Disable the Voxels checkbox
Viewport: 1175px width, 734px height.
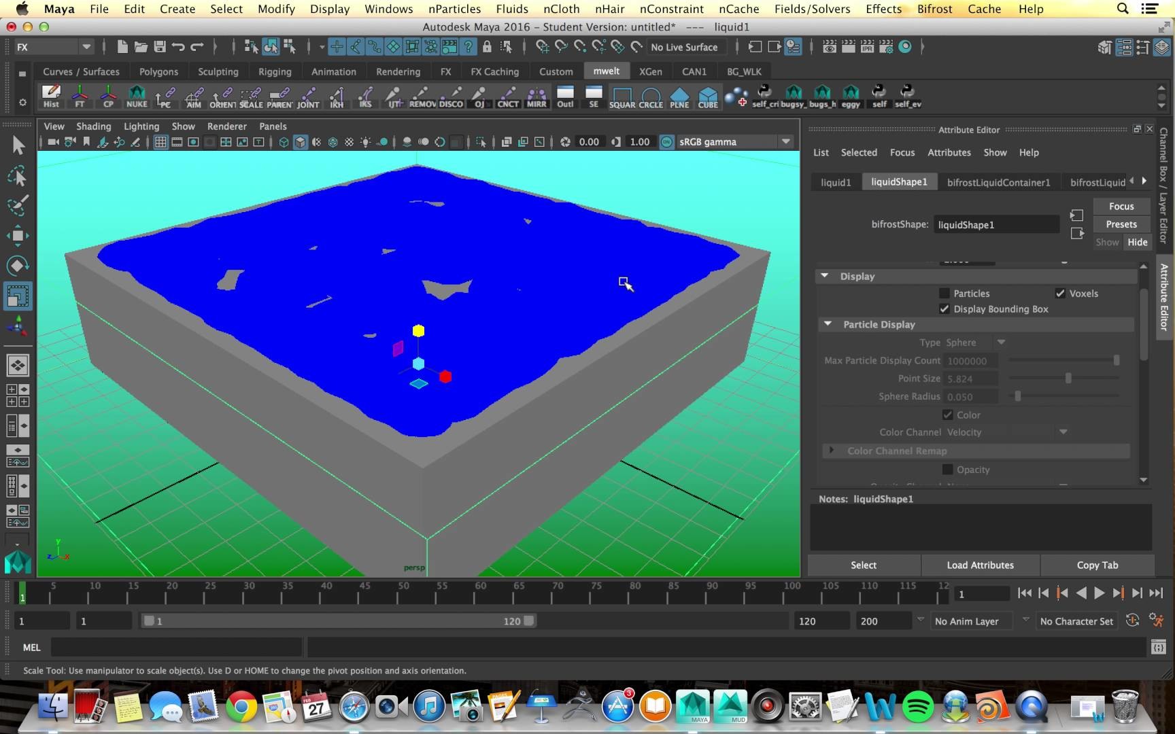tap(1059, 293)
